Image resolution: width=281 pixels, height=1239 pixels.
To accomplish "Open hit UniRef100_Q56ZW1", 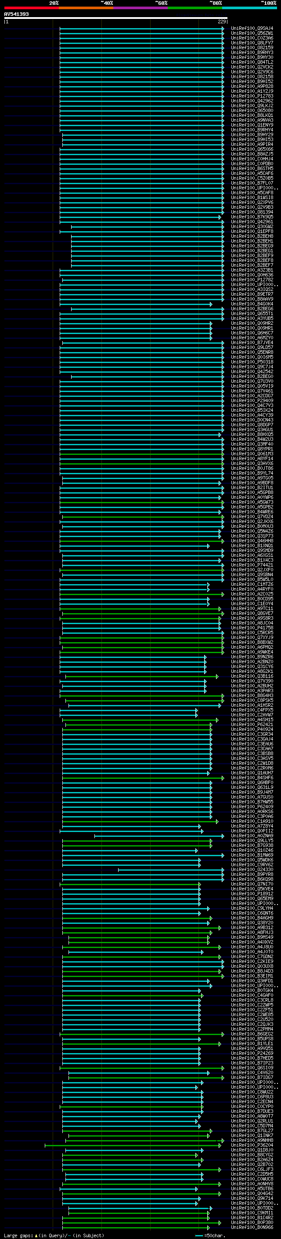I will (x=252, y=33).
